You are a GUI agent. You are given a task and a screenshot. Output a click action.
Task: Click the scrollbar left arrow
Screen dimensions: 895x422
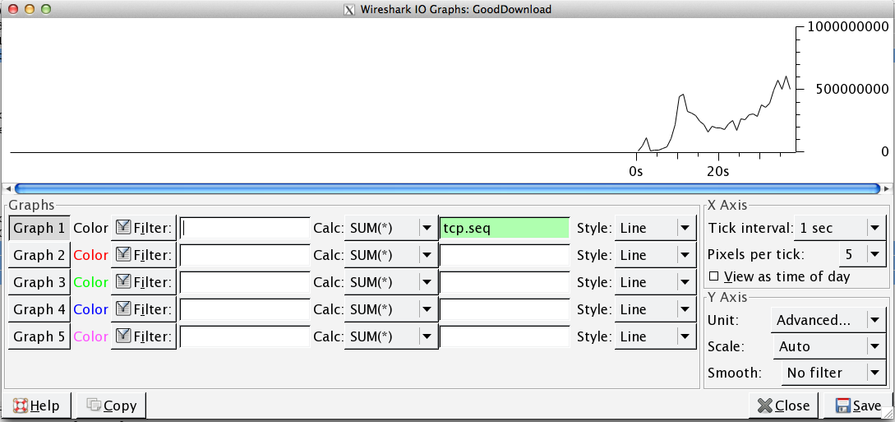(8, 188)
